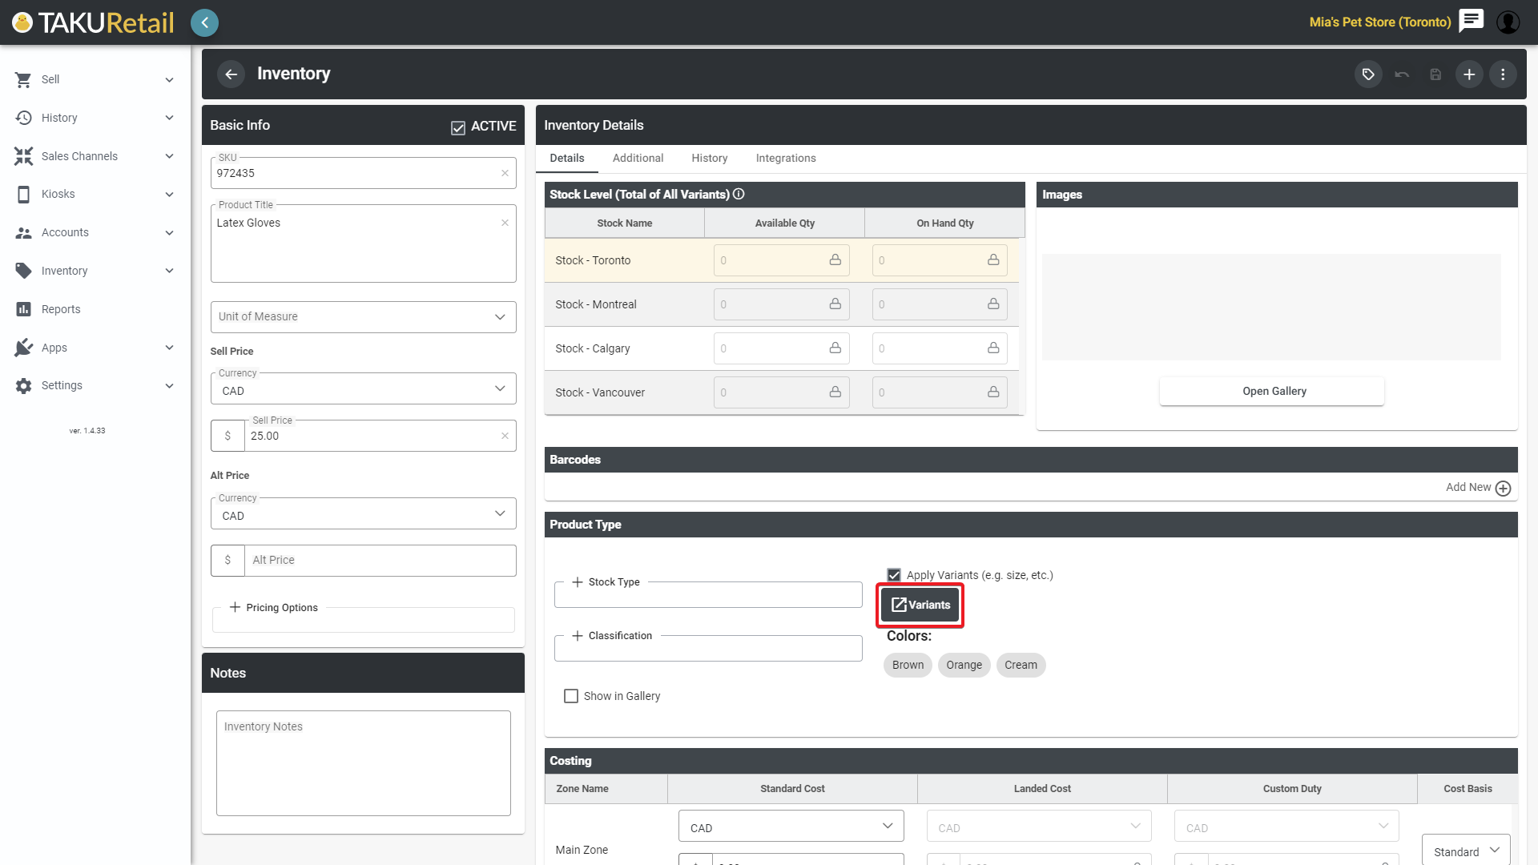The width and height of the screenshot is (1538, 865).
Task: Toggle Apply Variants checkbox
Action: click(x=894, y=575)
